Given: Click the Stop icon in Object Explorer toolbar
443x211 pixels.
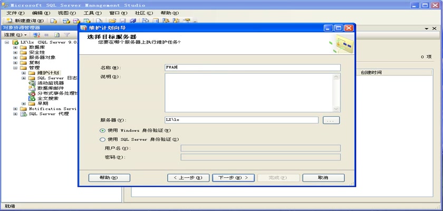Looking at the screenshot, I should tap(46, 35).
